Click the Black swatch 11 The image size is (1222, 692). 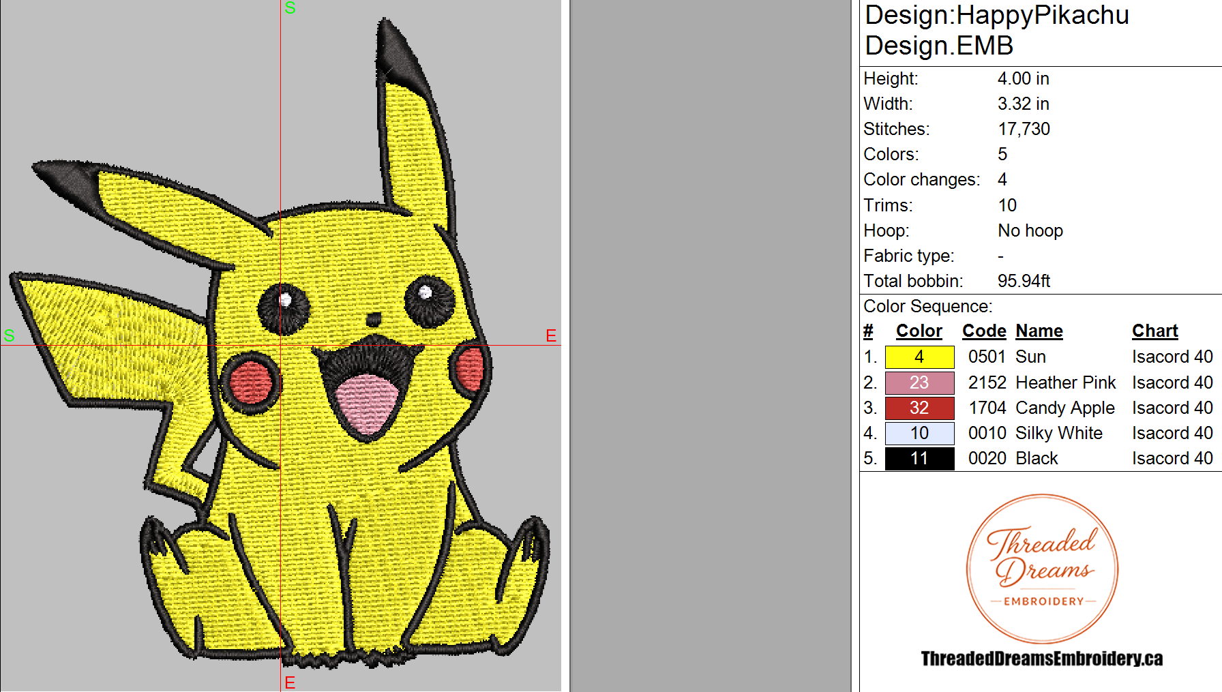point(919,458)
